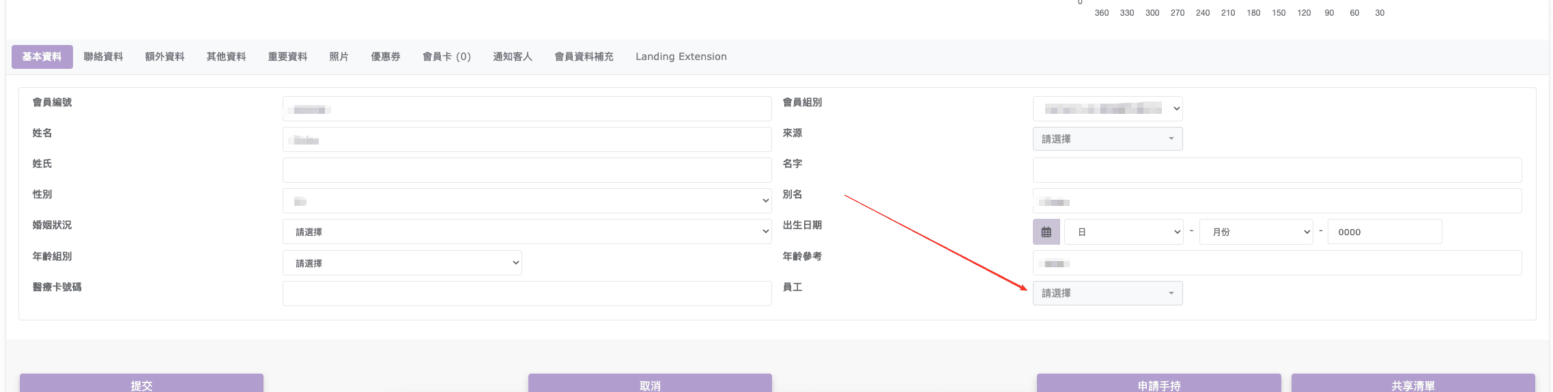Screen dimensions: 1553x392
Task: Expand the 年齡組別 dropdown
Action: pyautogui.click(x=402, y=263)
